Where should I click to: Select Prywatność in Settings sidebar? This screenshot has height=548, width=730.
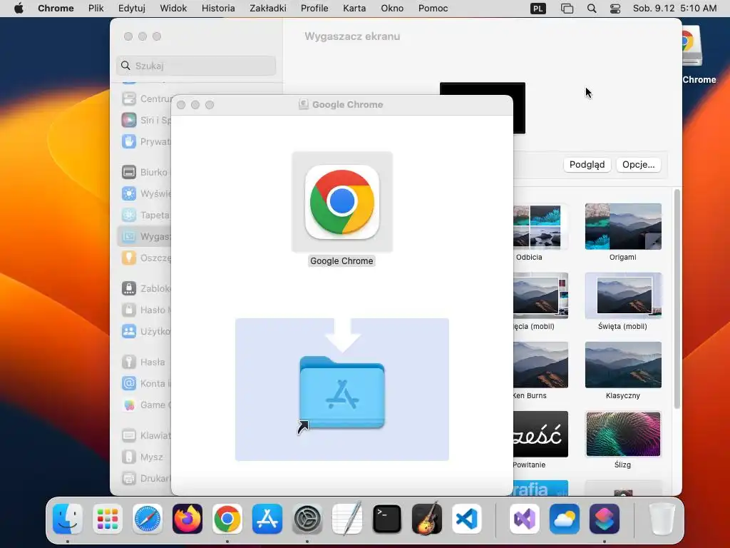[145, 142]
